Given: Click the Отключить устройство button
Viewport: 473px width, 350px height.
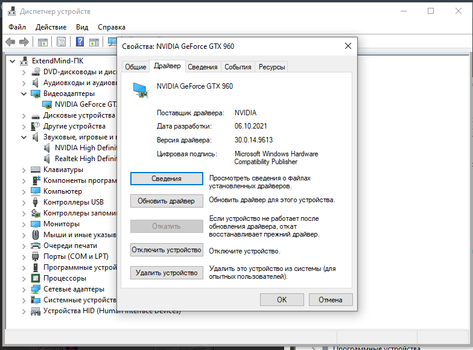Looking at the screenshot, I should pyautogui.click(x=167, y=250).
